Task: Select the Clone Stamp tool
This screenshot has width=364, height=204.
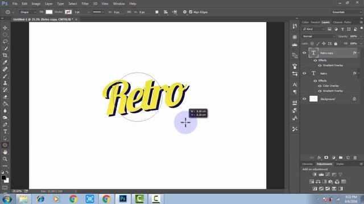Action: coord(5,83)
